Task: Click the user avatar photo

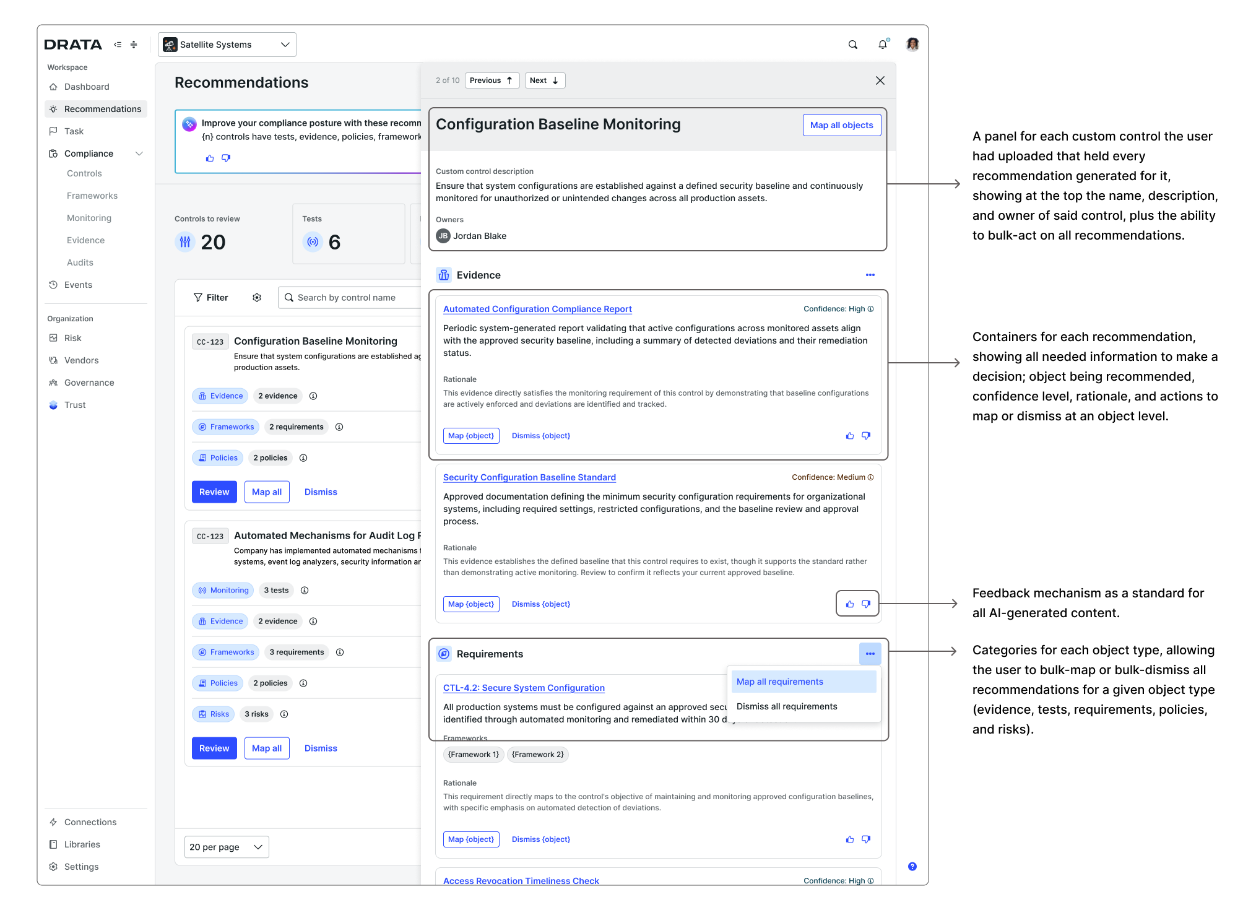Action: [912, 45]
